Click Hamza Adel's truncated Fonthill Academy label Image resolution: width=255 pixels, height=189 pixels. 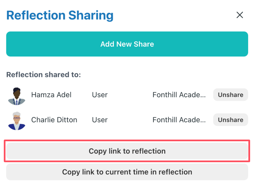coord(179,95)
